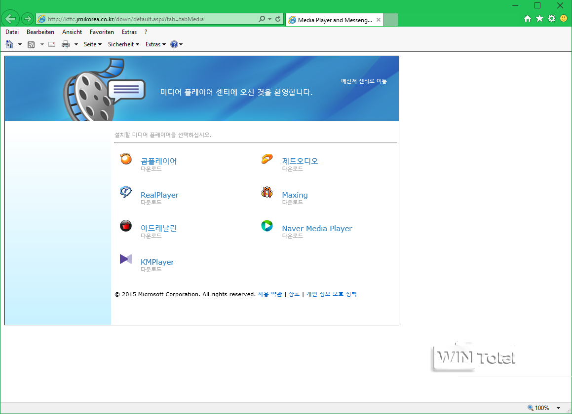The width and height of the screenshot is (572, 414).
Task: Click the Maxing logo icon
Action: [267, 192]
